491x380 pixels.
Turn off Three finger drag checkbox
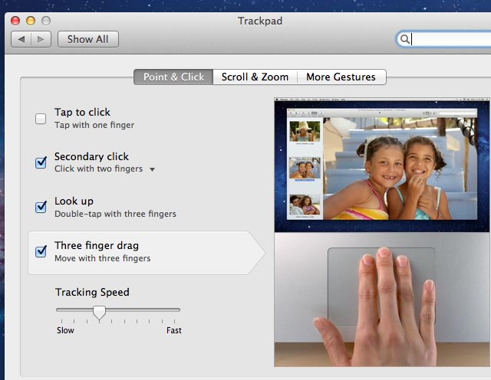pyautogui.click(x=41, y=251)
